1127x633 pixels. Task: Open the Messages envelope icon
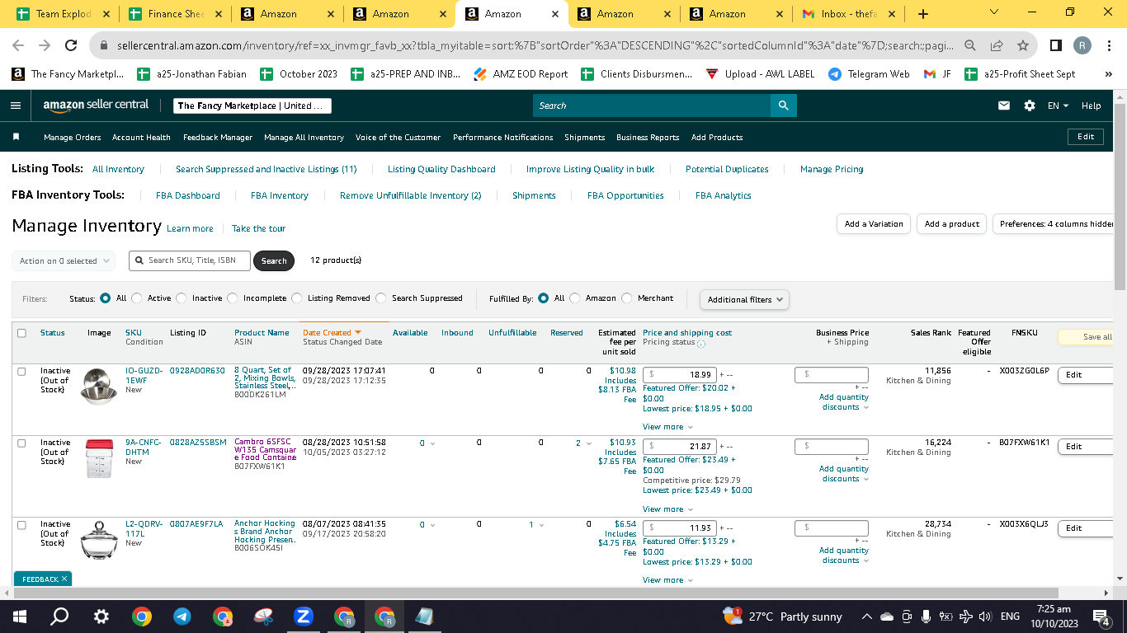point(1004,105)
